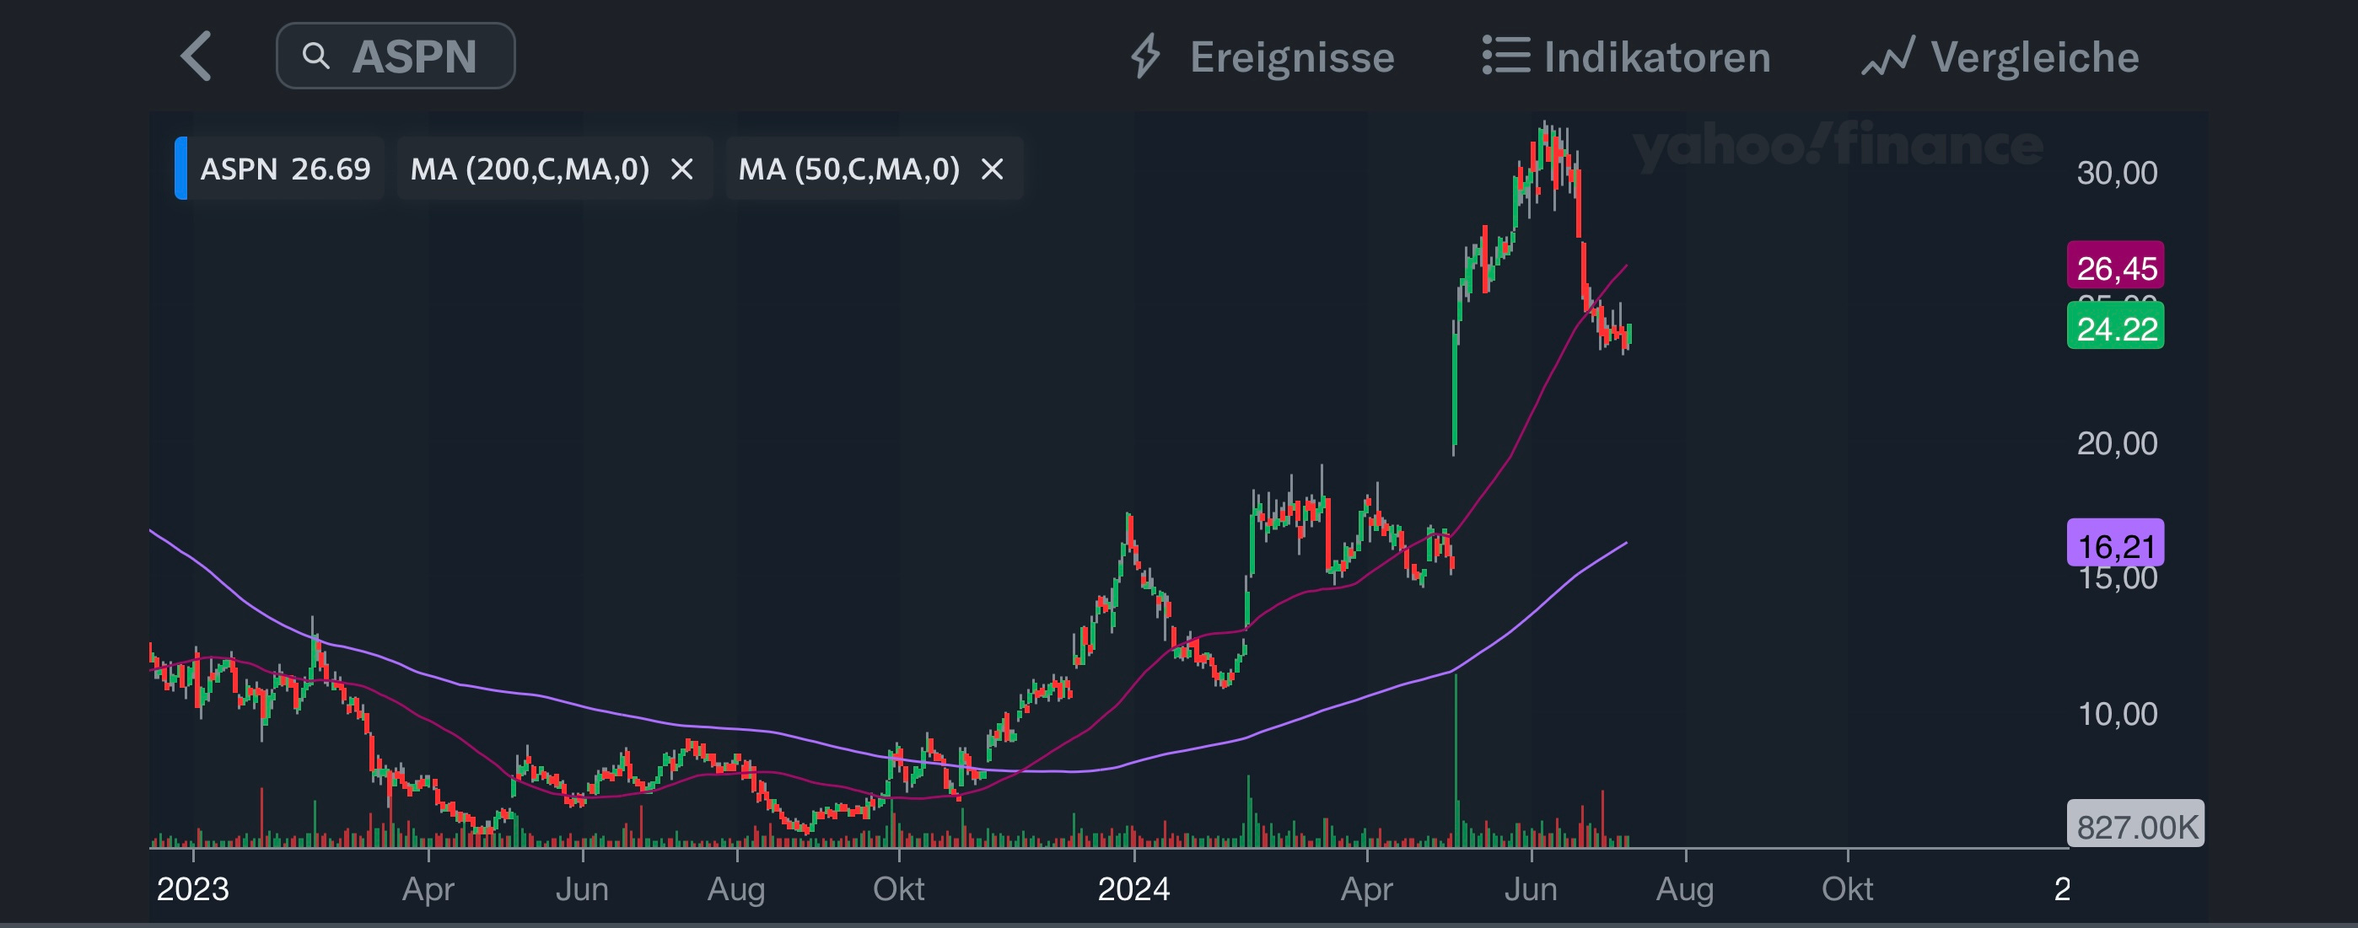Open the Indikatoren menu
Screen dimensions: 2358x928
click(x=1657, y=57)
